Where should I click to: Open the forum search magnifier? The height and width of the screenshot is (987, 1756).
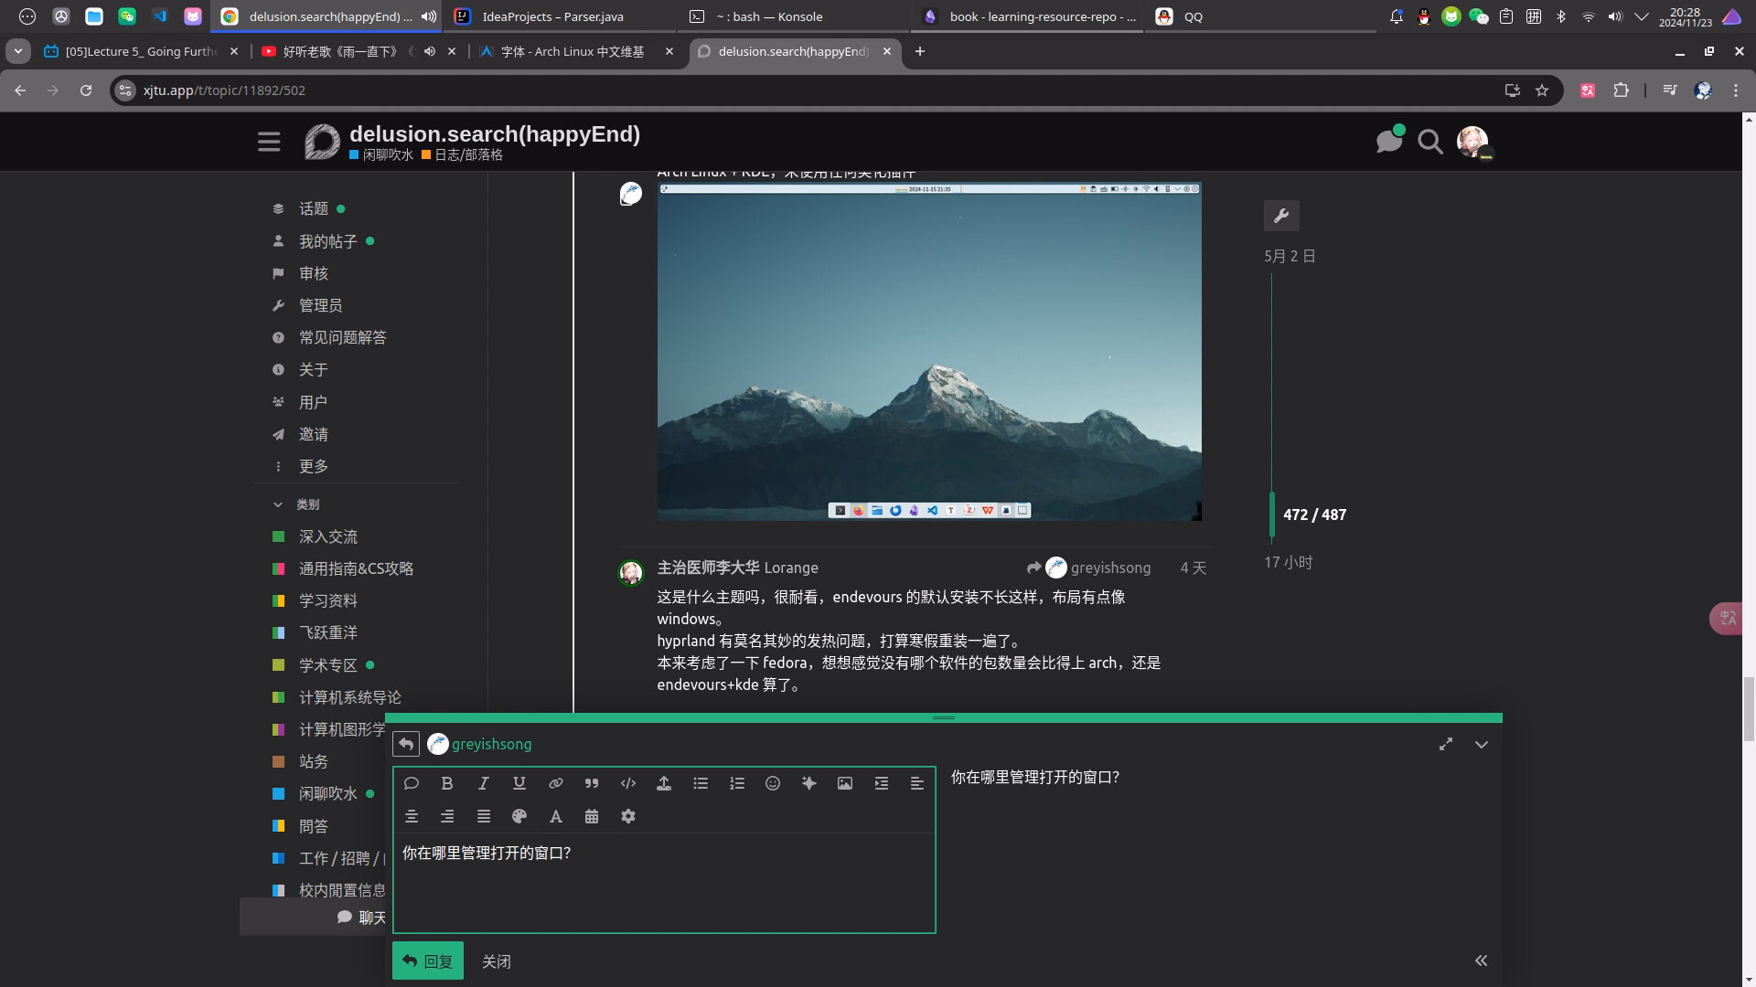(1430, 142)
